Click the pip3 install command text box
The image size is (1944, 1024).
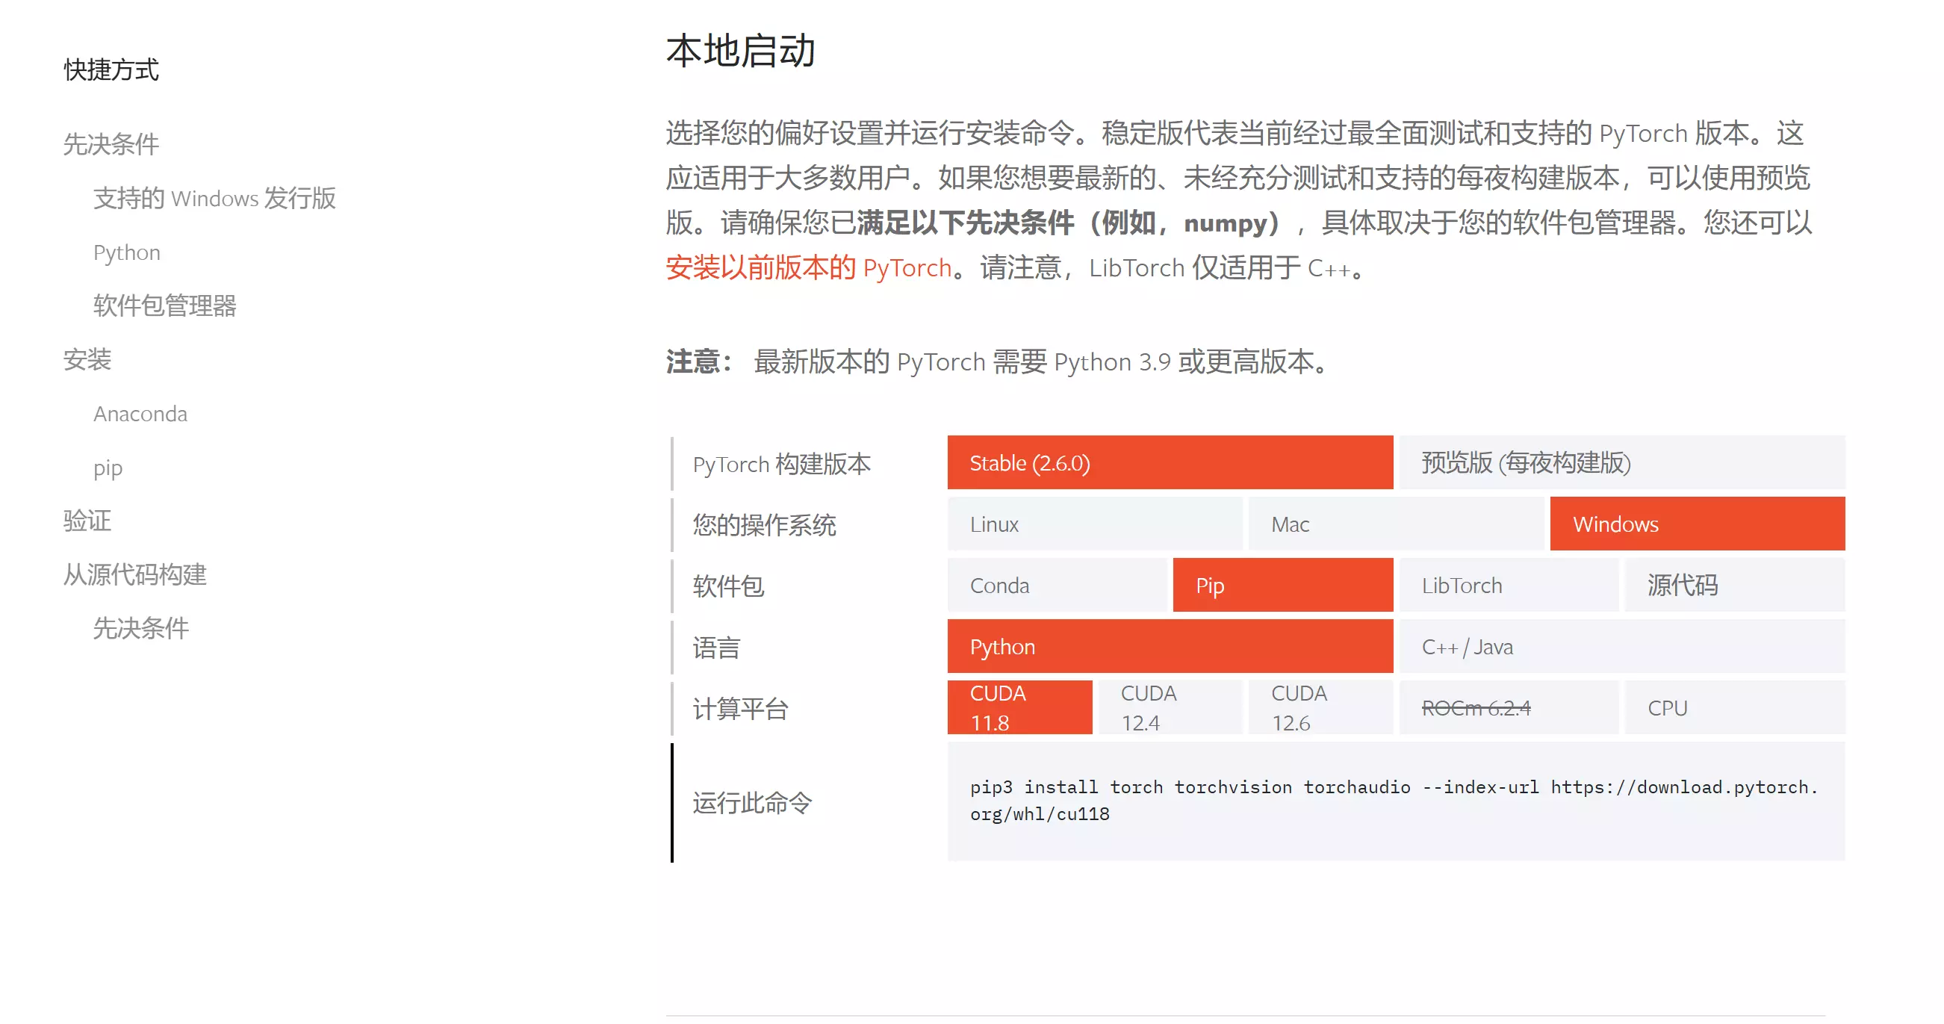click(x=1394, y=801)
